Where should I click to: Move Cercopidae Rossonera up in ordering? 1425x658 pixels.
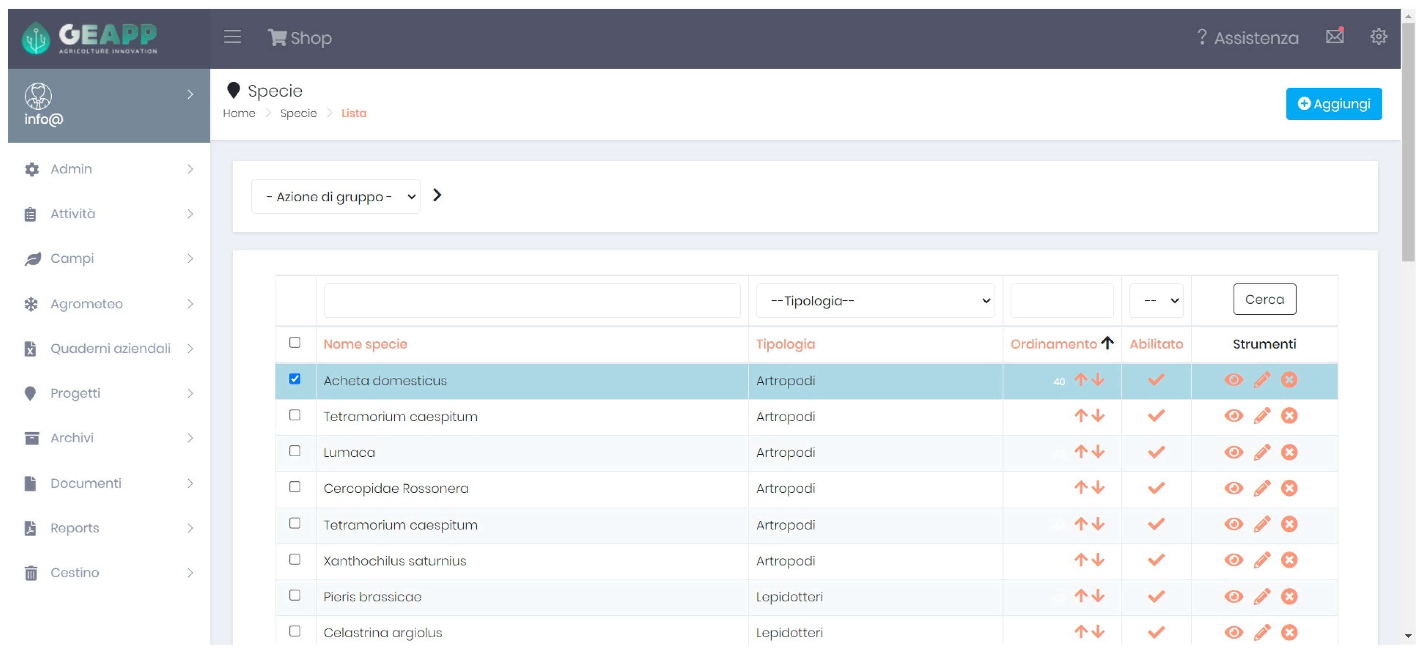[1081, 488]
